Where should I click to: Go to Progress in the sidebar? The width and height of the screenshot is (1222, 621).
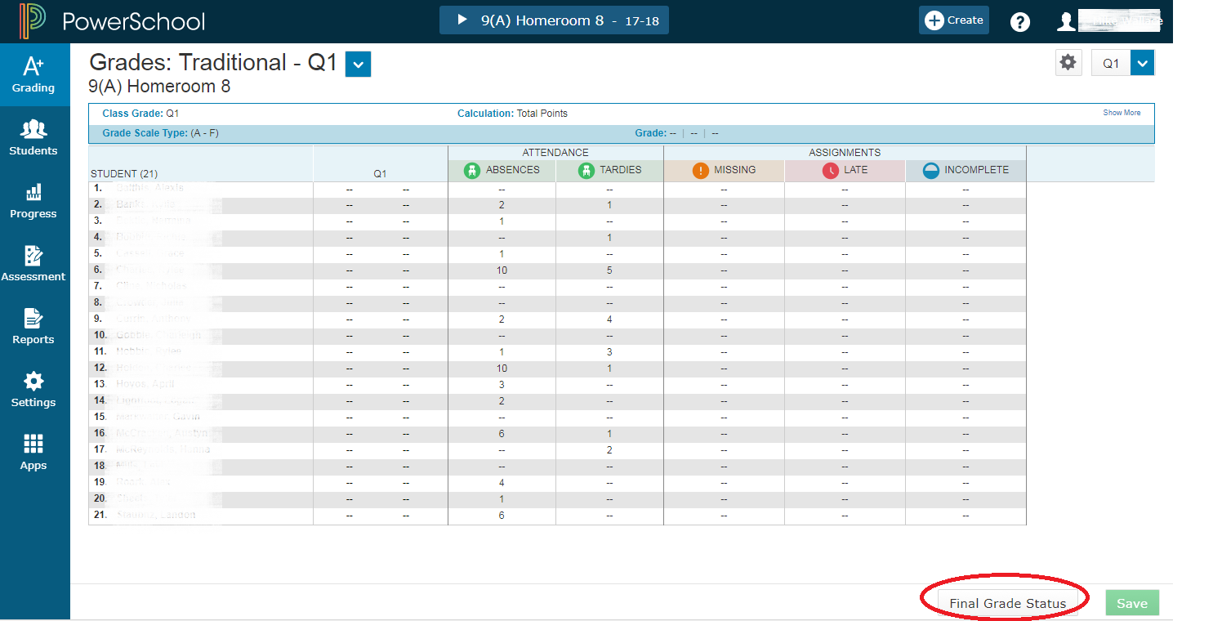[x=33, y=200]
